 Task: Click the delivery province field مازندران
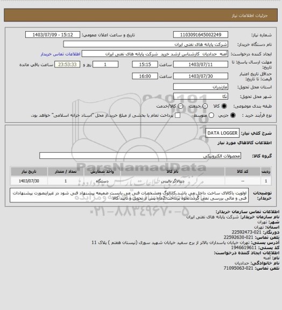pyautogui.click(x=201, y=87)
